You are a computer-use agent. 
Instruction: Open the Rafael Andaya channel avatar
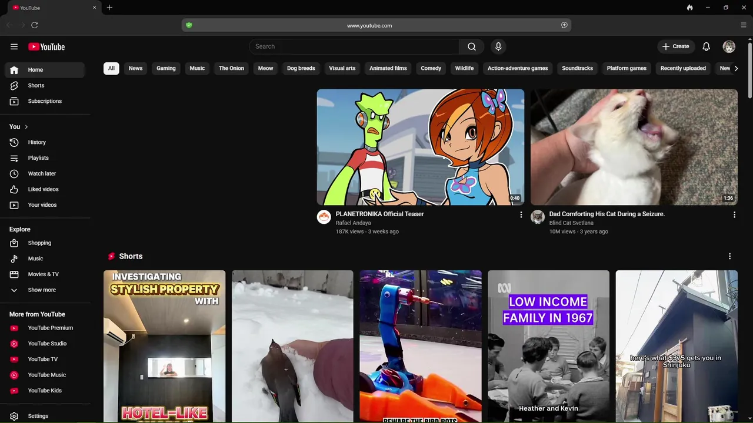[324, 217]
